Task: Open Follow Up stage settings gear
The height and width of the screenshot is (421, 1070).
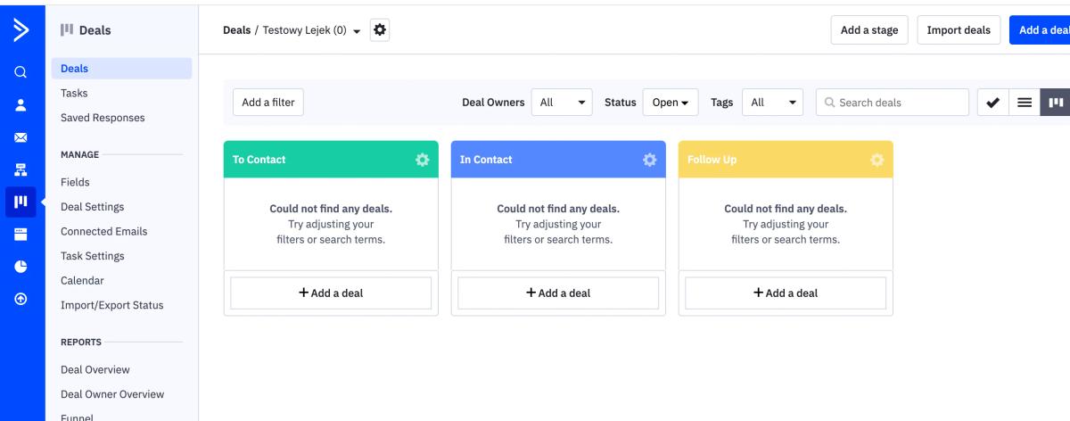Action: 877,160
